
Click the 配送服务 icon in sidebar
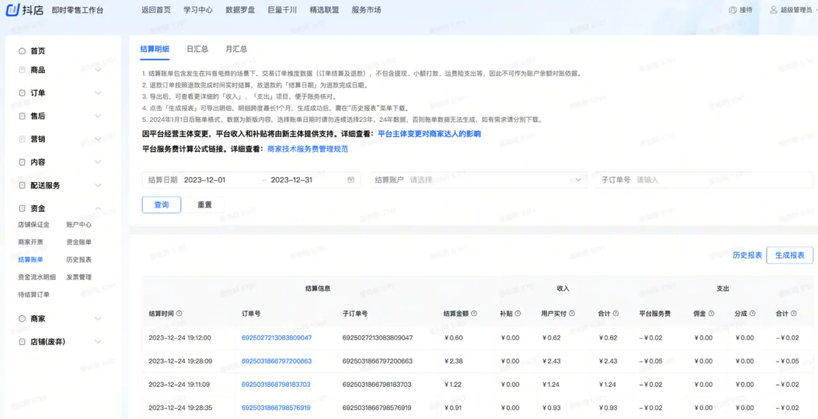[x=22, y=185]
